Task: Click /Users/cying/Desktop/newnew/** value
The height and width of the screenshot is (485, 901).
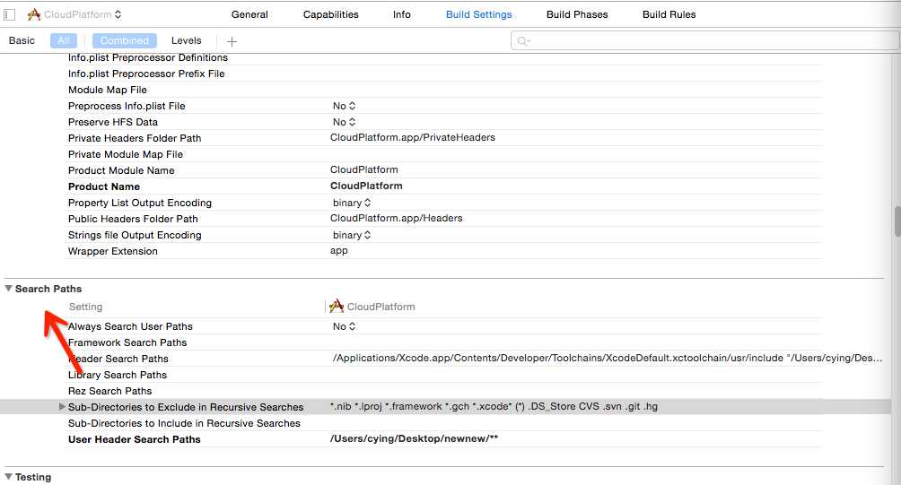Action: [x=414, y=438]
